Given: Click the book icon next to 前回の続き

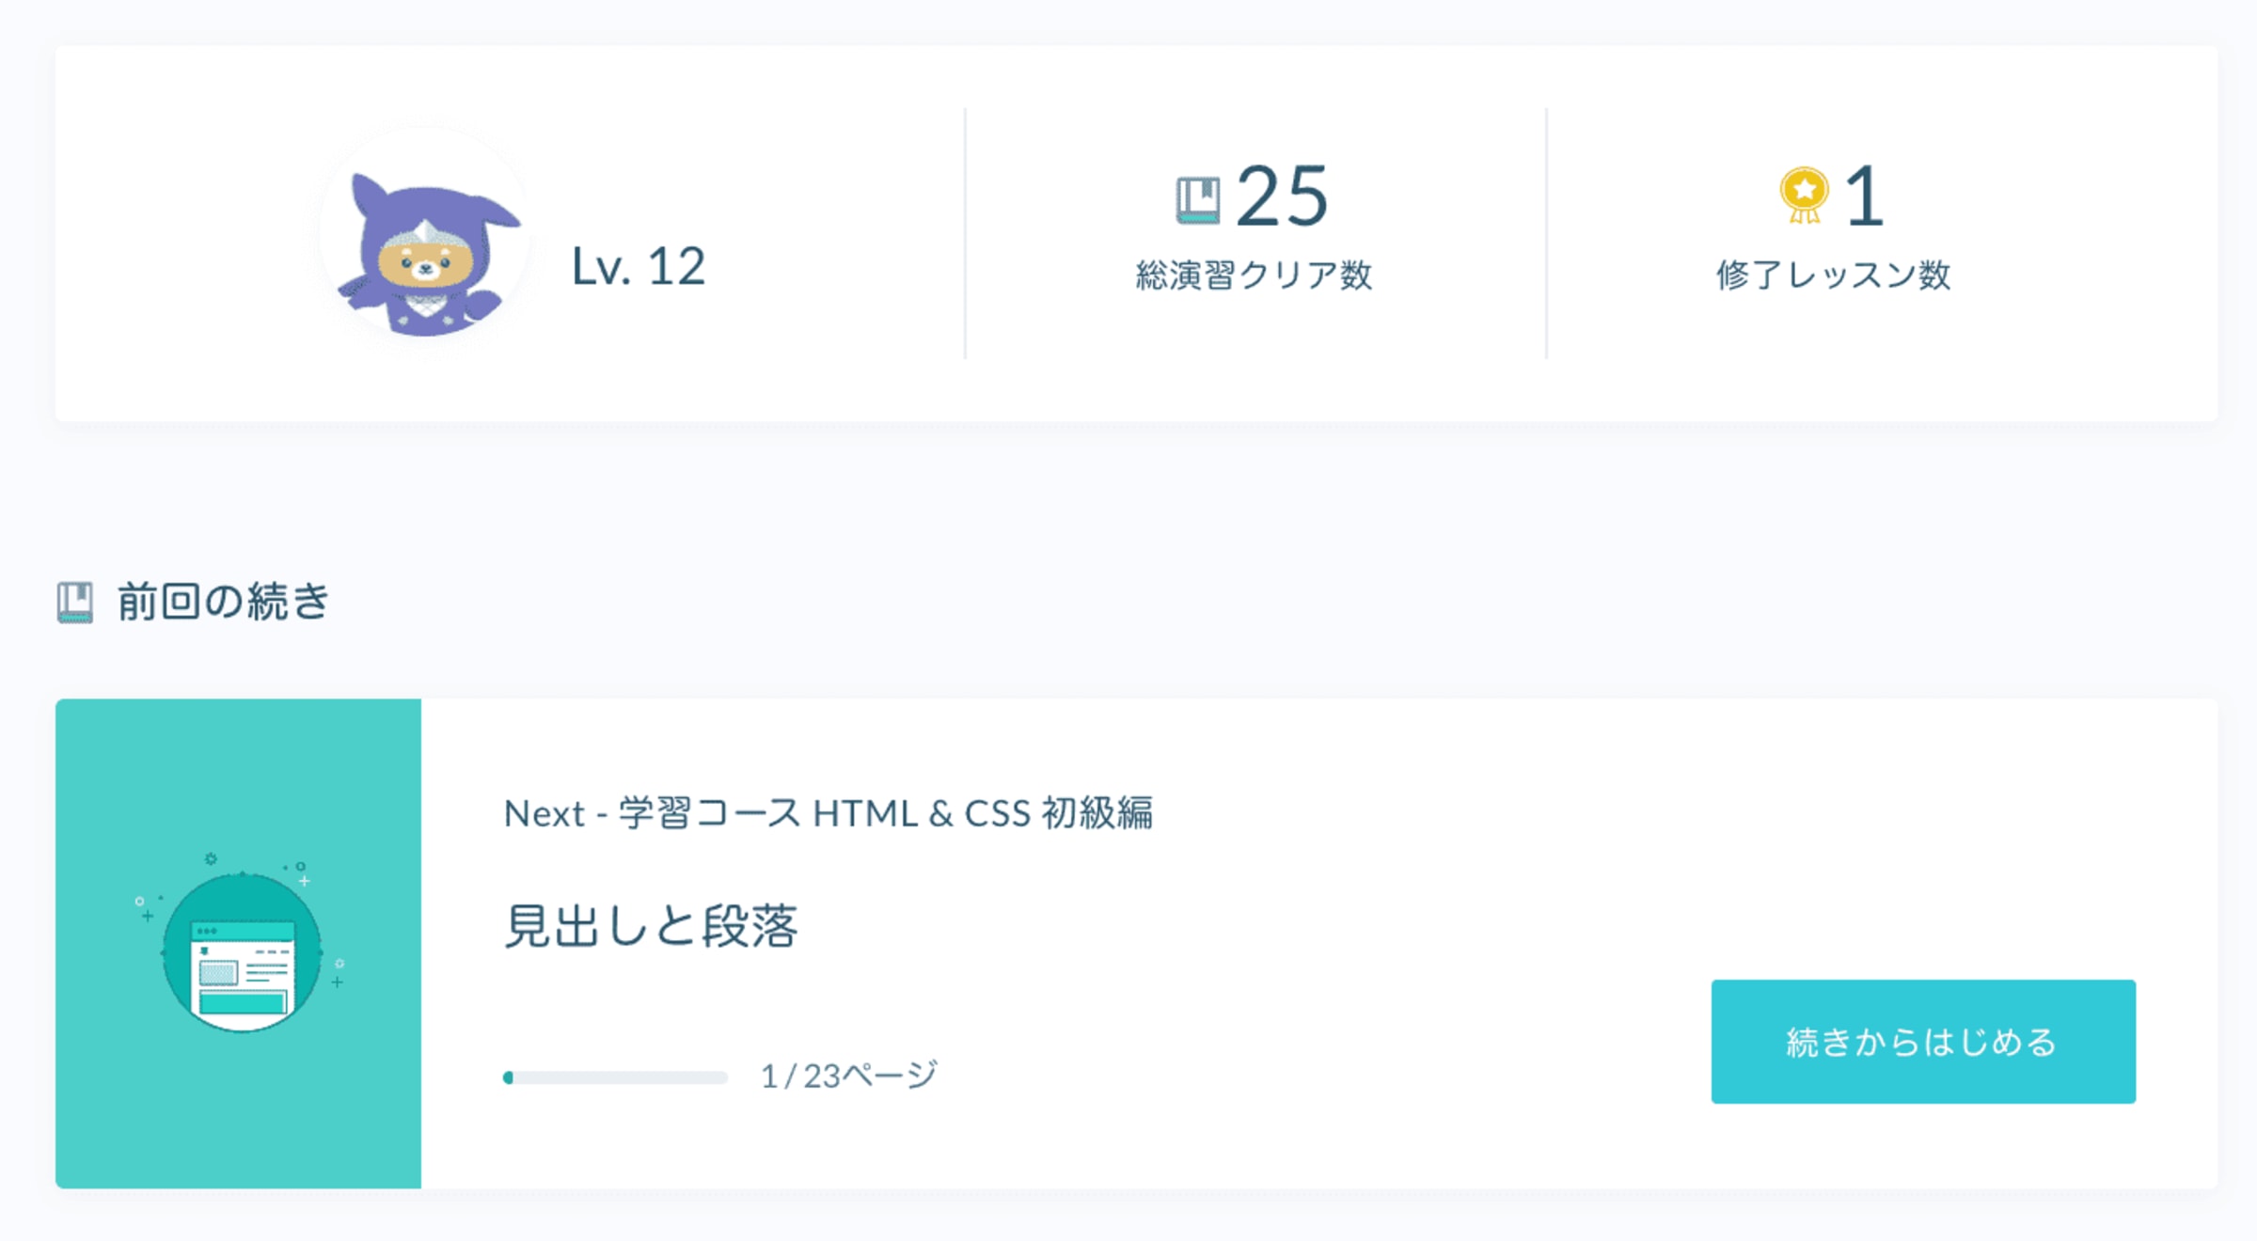Looking at the screenshot, I should point(75,602).
